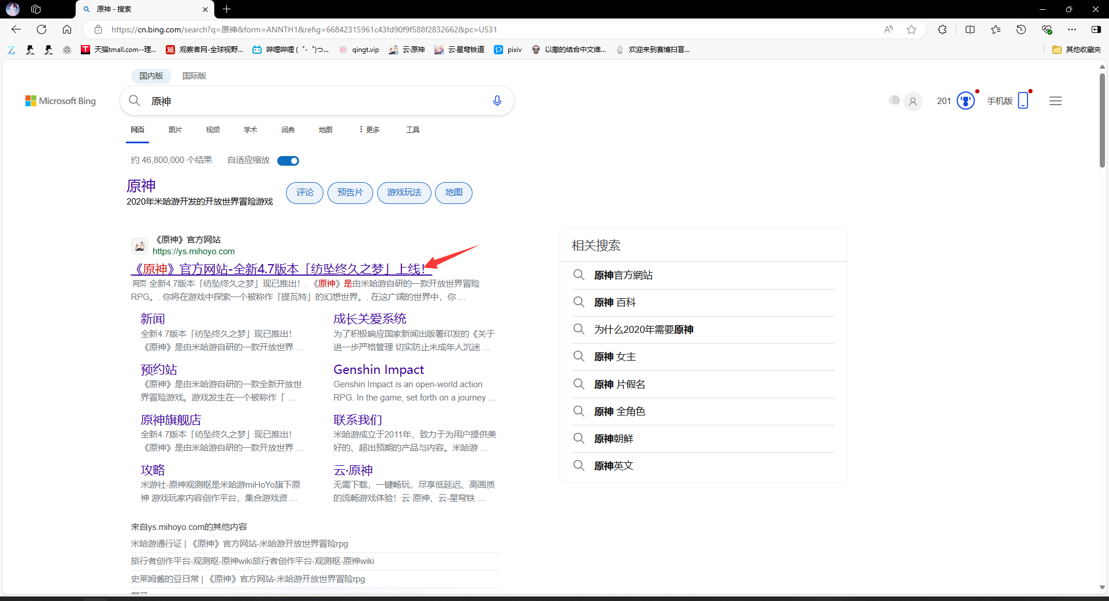Click the voice search microphone icon

tap(497, 101)
